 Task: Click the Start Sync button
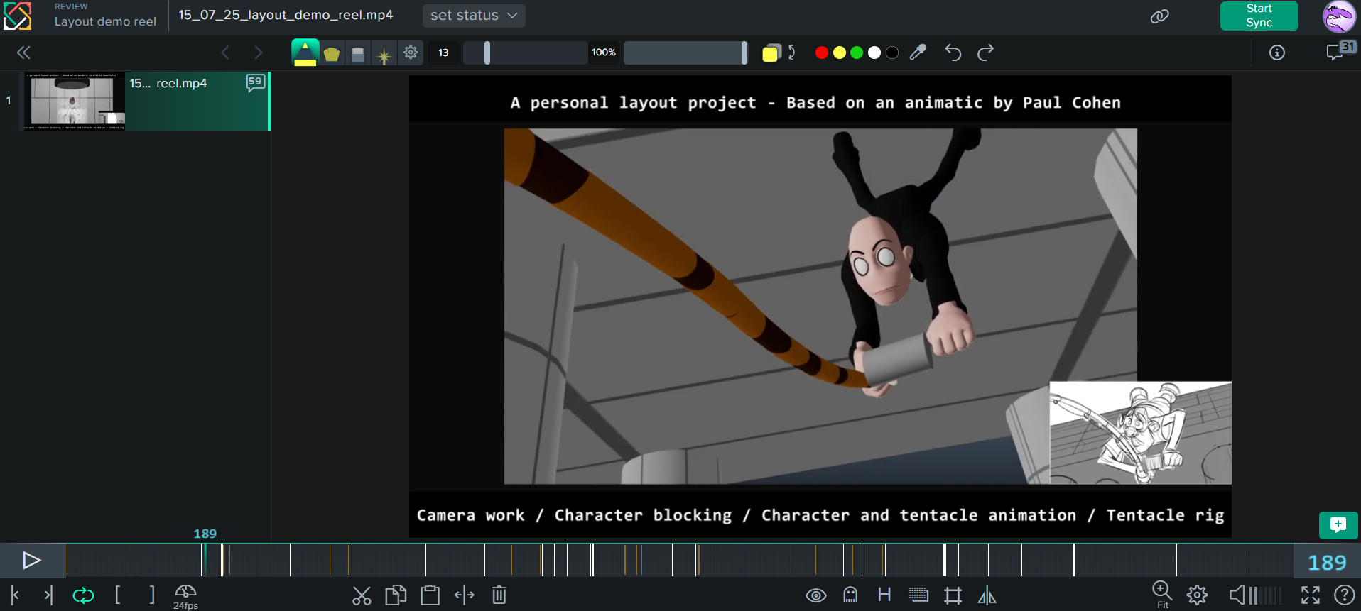(1259, 16)
